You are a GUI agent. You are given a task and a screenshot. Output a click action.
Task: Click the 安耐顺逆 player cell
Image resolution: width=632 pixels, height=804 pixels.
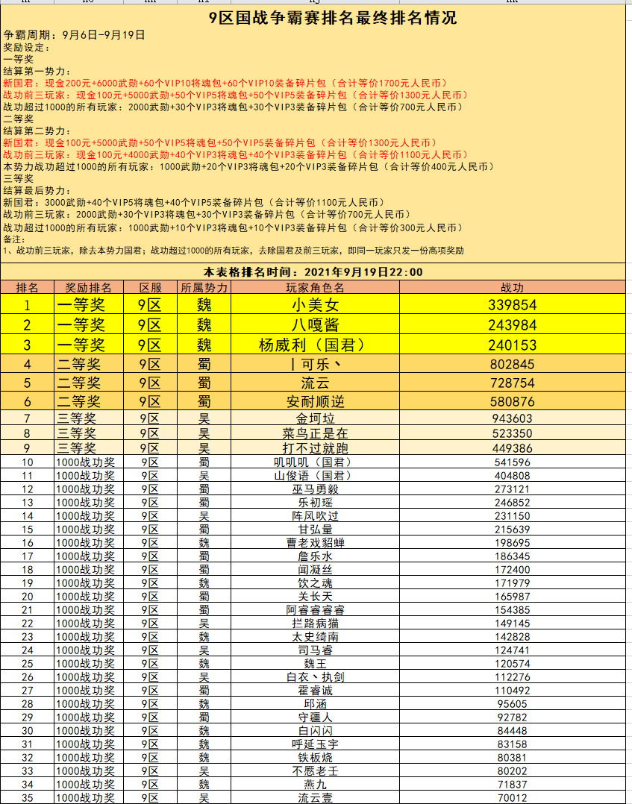tap(315, 401)
